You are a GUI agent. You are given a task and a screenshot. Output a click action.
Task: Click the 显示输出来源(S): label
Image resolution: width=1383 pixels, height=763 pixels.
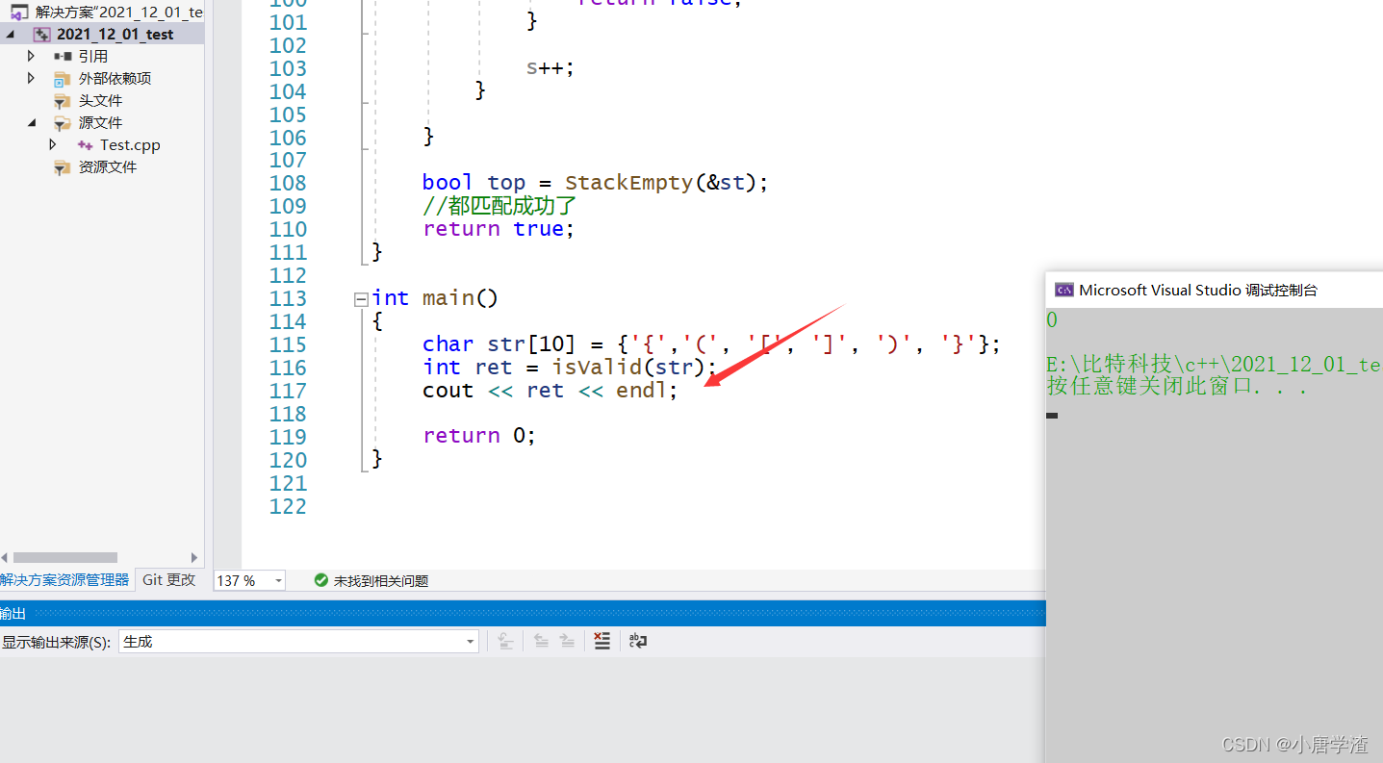pyautogui.click(x=56, y=642)
